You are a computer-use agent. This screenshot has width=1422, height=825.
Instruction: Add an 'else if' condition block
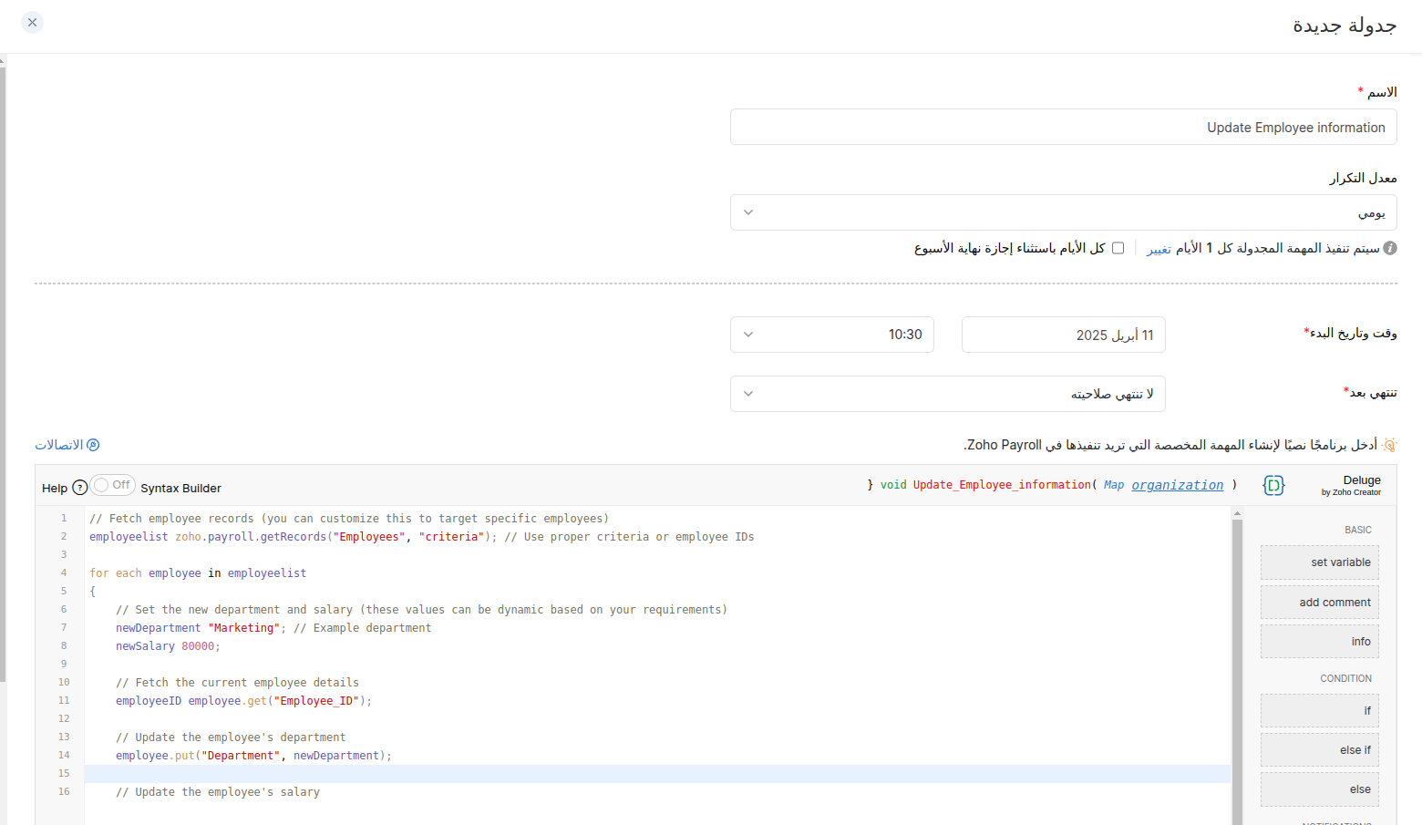pos(1319,749)
